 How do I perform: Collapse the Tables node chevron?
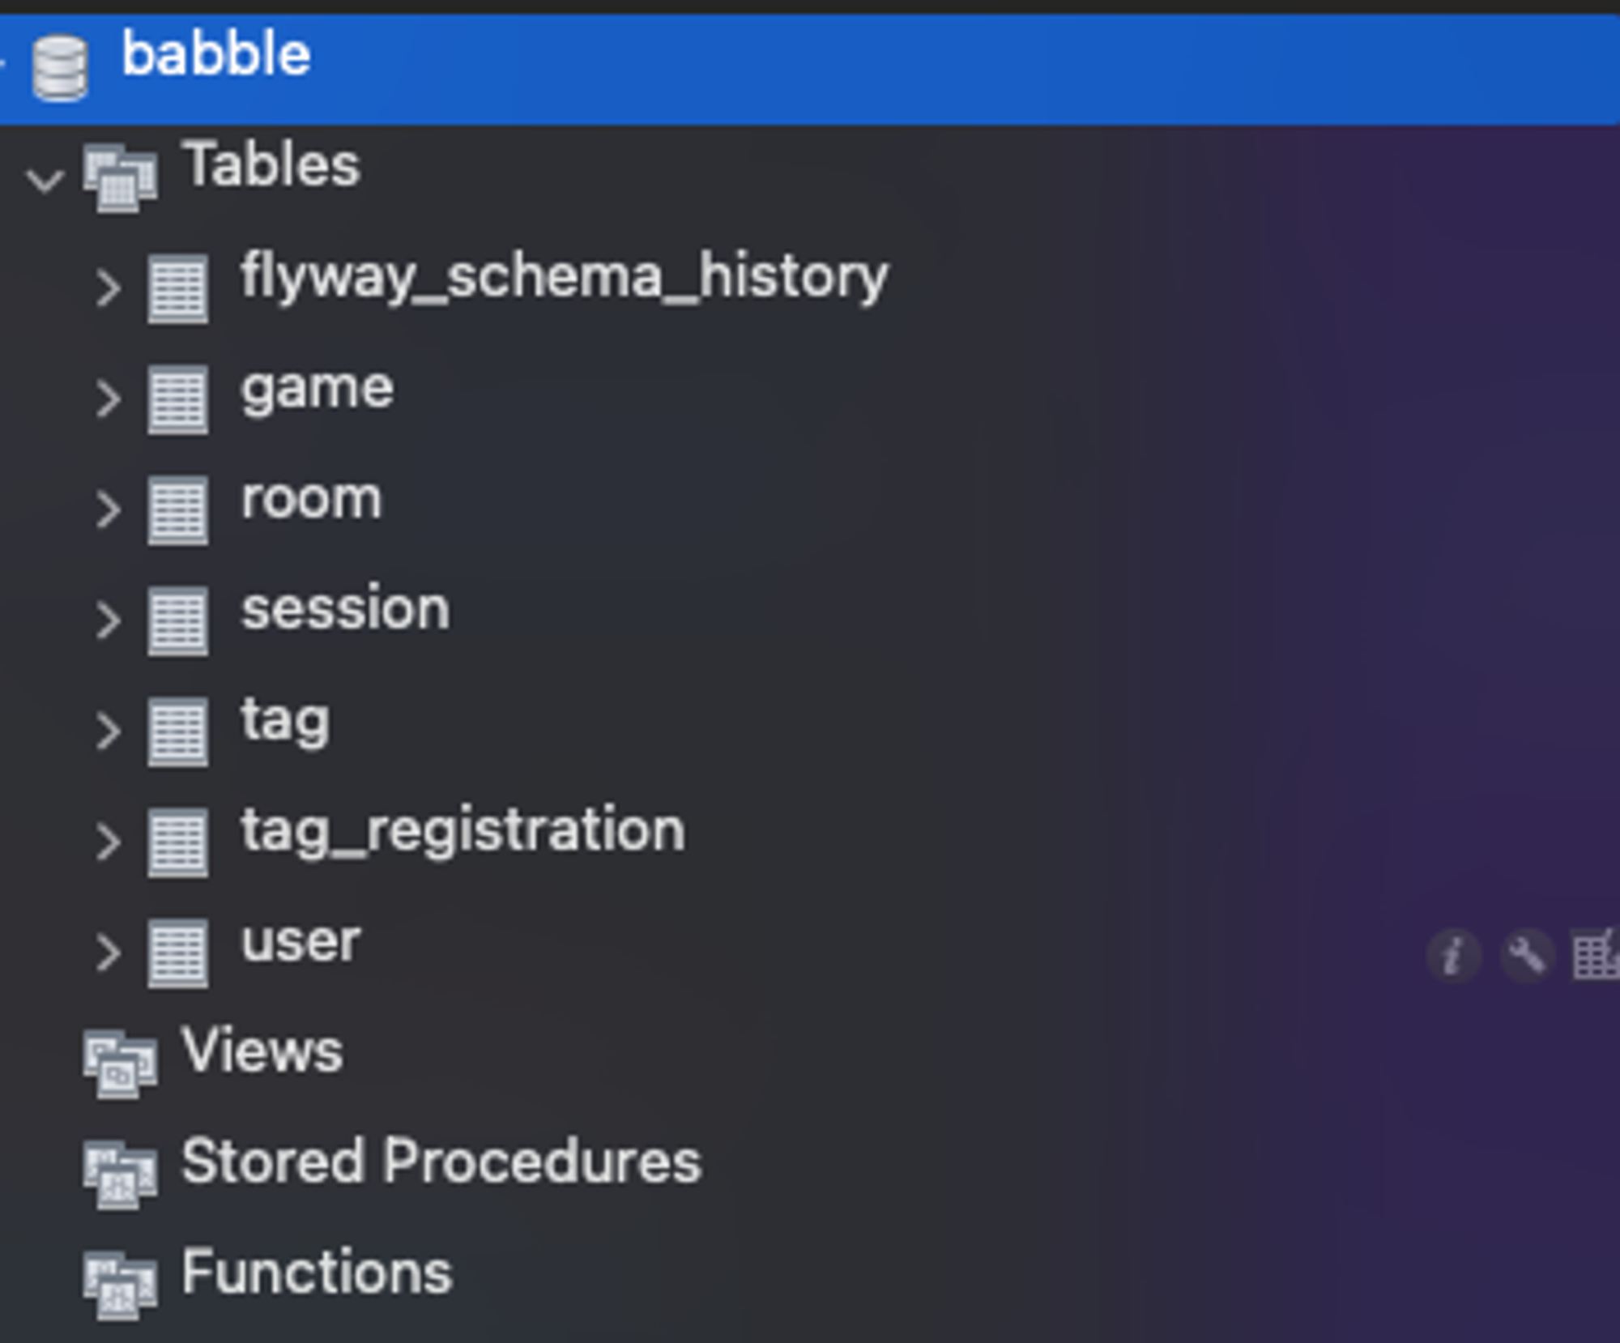point(45,180)
